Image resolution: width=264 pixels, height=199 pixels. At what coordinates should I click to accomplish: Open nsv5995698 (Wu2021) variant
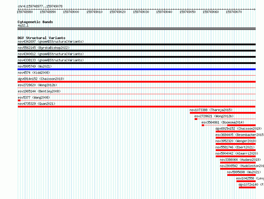[x=244, y=172]
